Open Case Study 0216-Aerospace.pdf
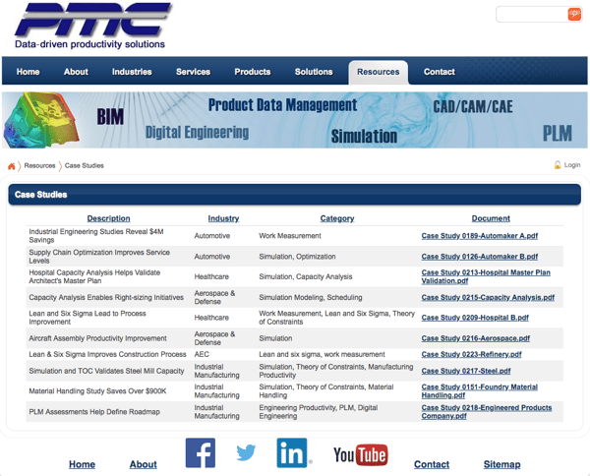Screen dimensions: 590x476 click(x=476, y=338)
